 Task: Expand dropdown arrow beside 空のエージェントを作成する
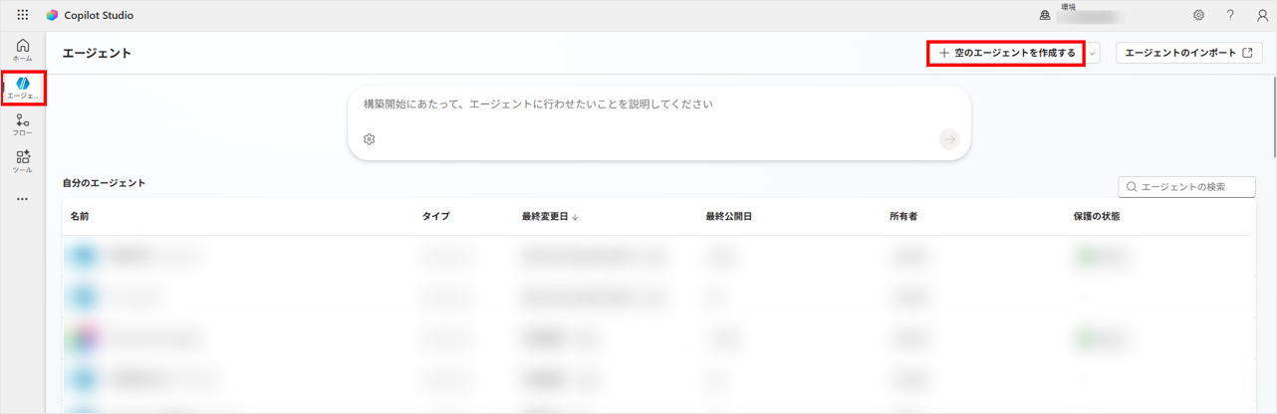click(x=1093, y=54)
